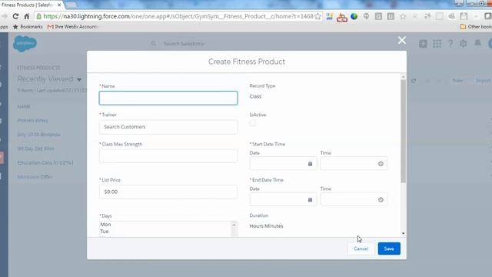Screen dimensions: 492x277
Task: Click the dialog scrollbar down arrow
Action: click(403, 234)
